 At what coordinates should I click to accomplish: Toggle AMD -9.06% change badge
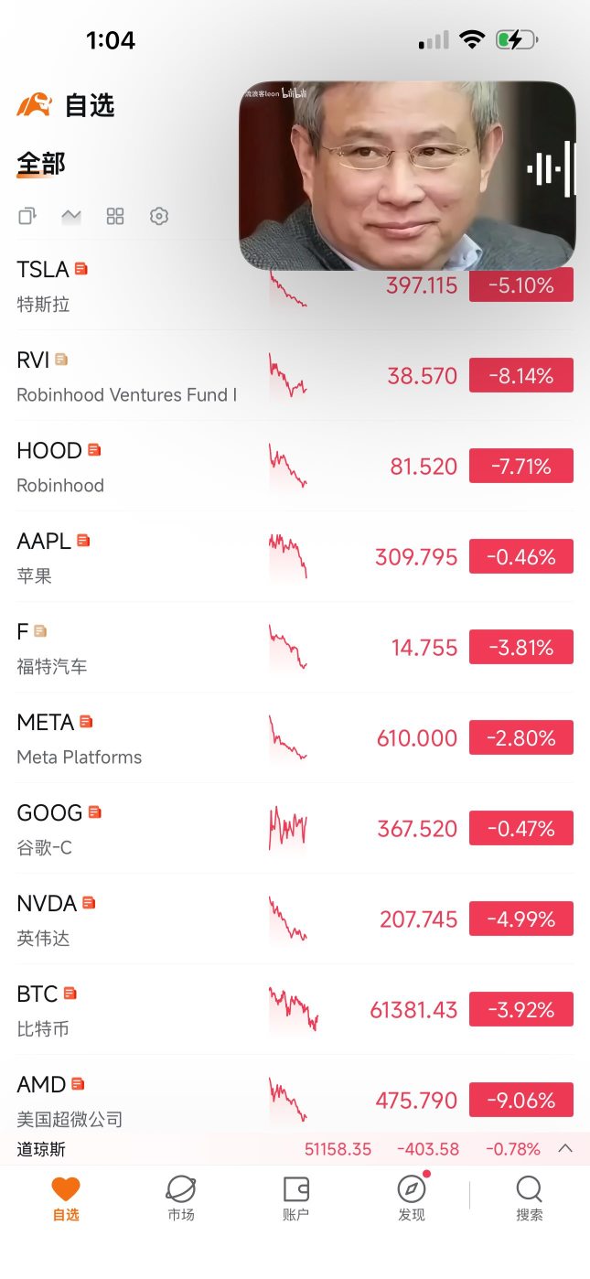(521, 1100)
